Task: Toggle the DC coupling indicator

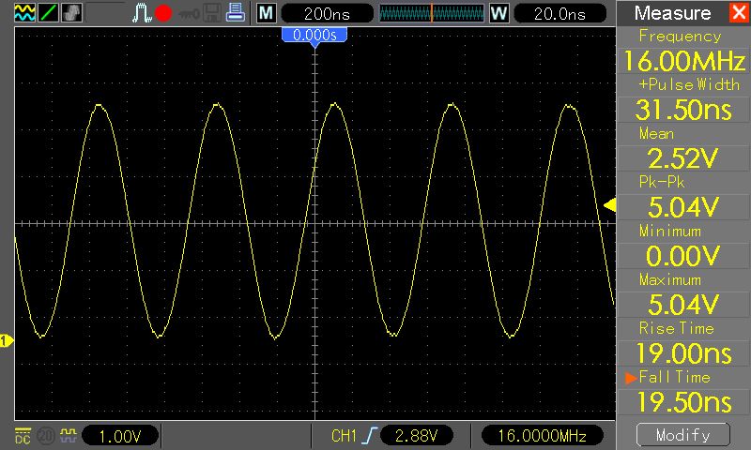Action: coord(22,435)
